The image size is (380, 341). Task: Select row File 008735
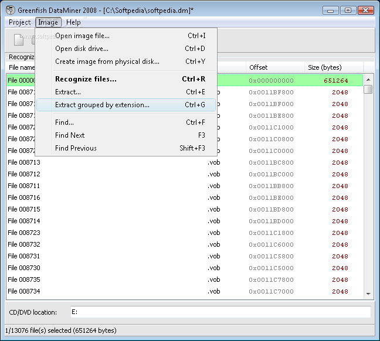[185, 279]
